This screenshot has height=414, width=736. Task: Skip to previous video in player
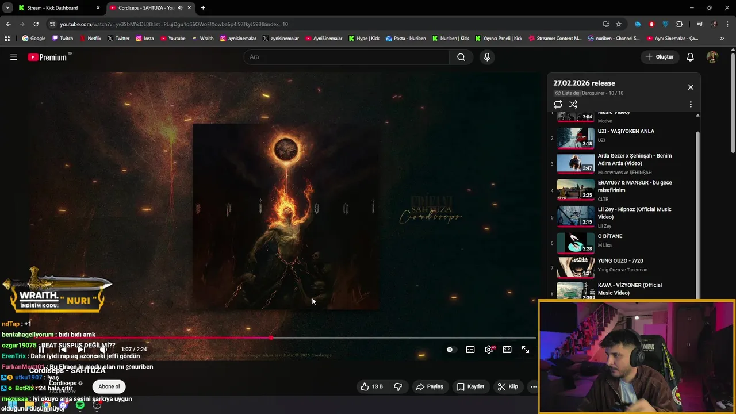click(x=62, y=350)
